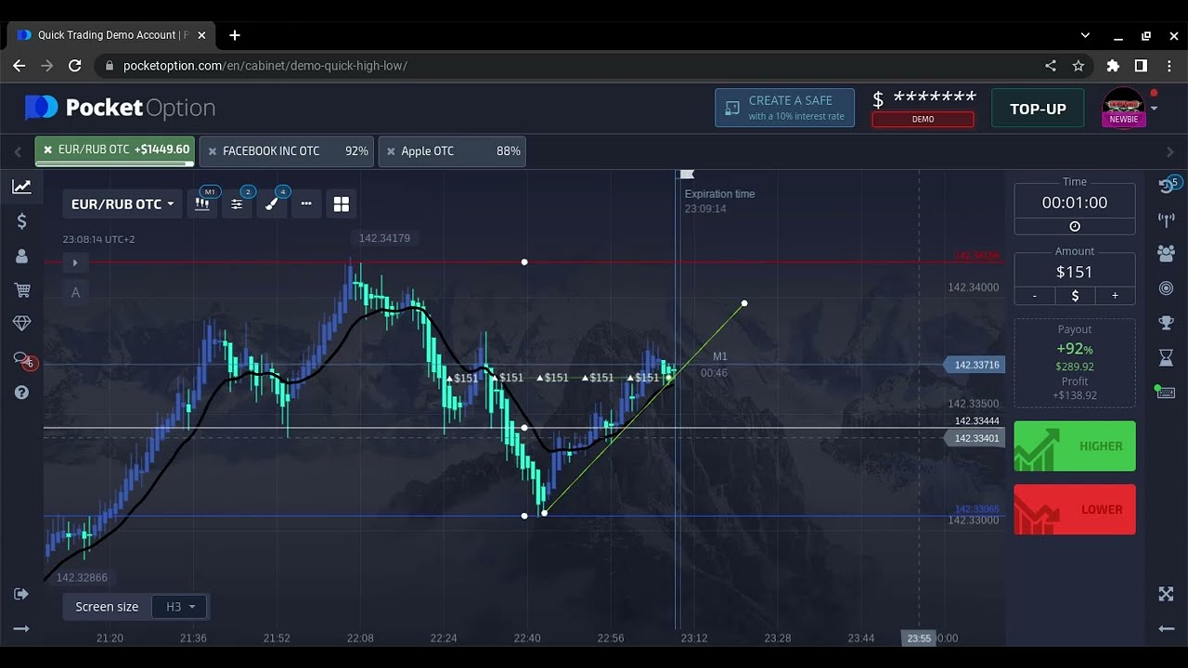Close the EUR/RUB OTC tab

[48, 149]
